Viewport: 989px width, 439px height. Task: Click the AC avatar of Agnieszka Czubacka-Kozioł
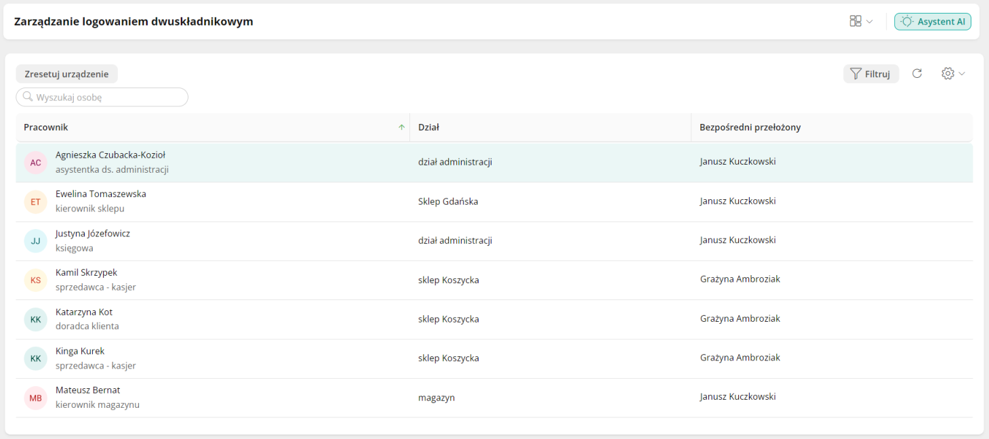(36, 163)
